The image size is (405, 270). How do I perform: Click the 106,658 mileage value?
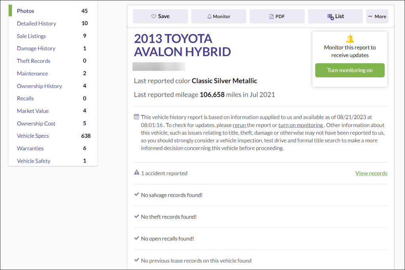[212, 95]
